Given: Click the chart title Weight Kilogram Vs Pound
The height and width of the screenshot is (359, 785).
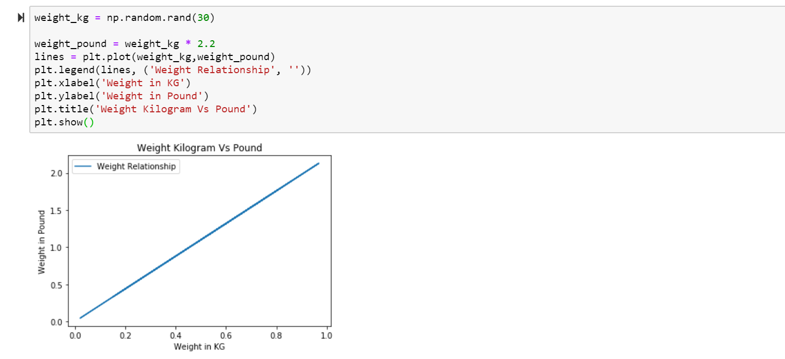Looking at the screenshot, I should [200, 148].
